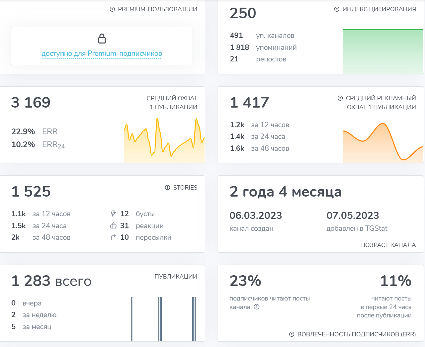Click help icon next to Premium-пользователи
This screenshot has width=425, height=347.
coord(112,9)
